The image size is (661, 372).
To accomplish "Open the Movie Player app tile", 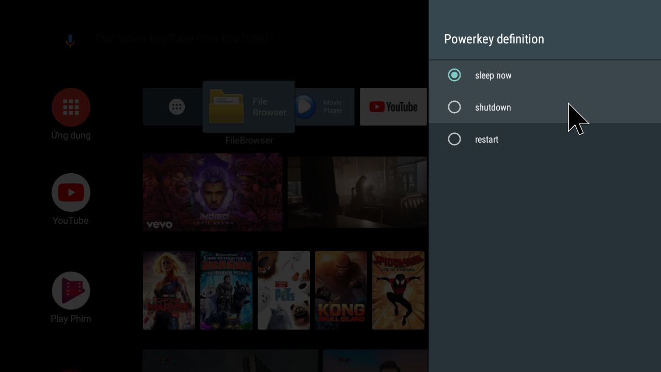I will click(324, 107).
